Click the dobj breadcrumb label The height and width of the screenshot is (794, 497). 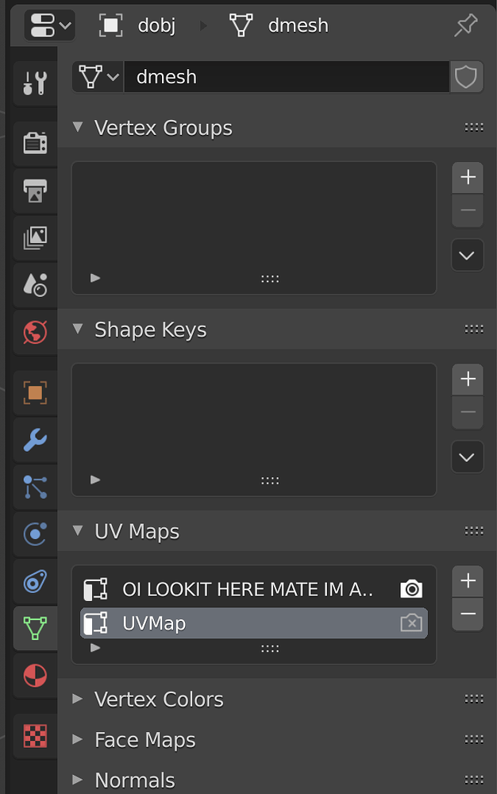[x=157, y=25]
